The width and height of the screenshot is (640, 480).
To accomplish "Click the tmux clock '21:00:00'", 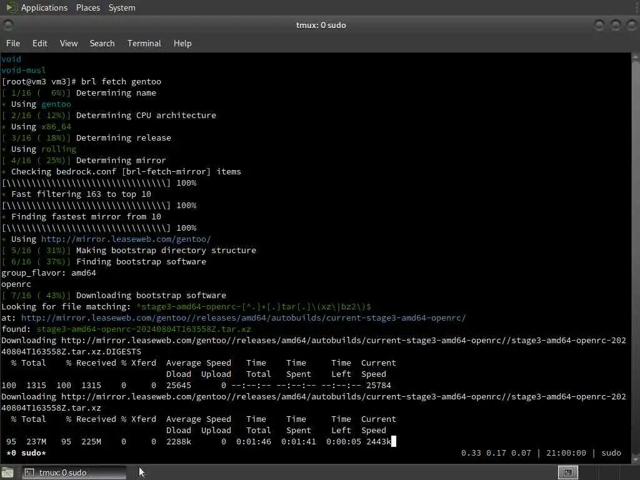I will click(566, 453).
